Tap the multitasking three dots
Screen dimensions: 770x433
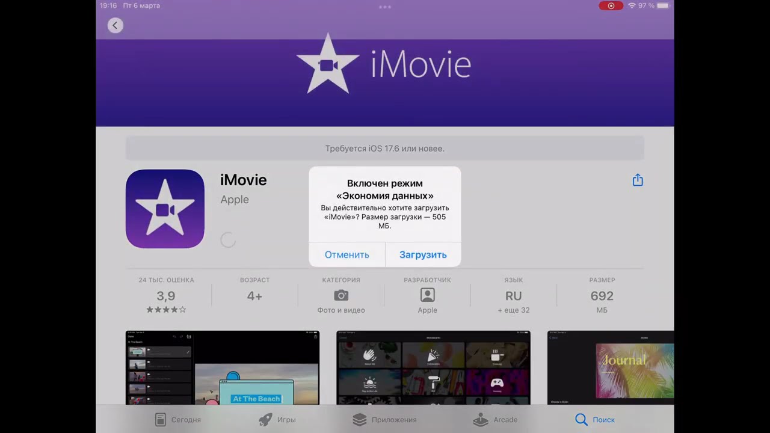pos(385,7)
